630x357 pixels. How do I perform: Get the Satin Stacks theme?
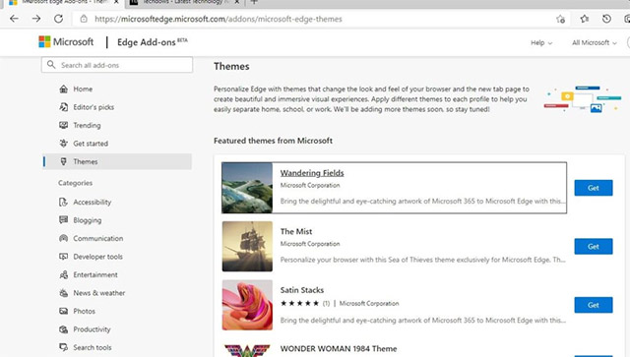tap(594, 305)
